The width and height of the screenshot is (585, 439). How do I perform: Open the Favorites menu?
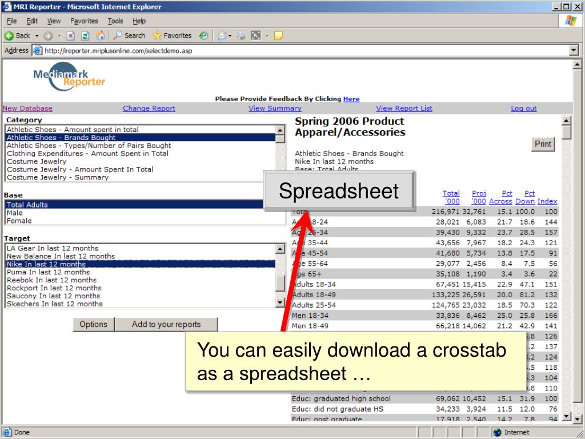pyautogui.click(x=84, y=21)
